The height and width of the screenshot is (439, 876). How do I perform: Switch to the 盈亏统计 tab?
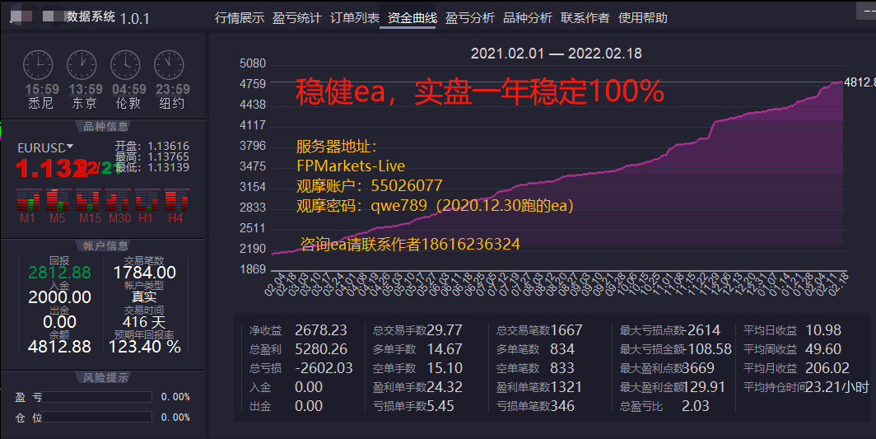(297, 17)
